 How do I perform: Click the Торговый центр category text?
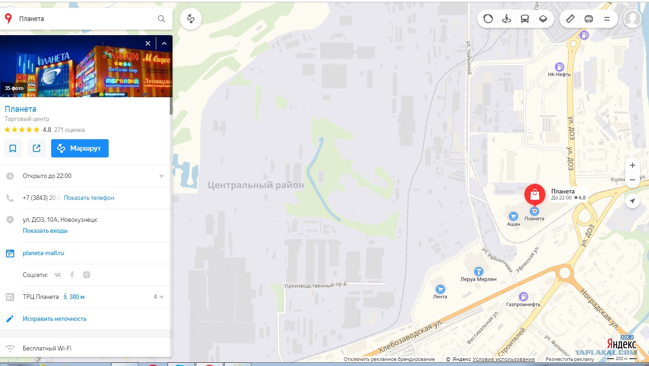[x=27, y=119]
